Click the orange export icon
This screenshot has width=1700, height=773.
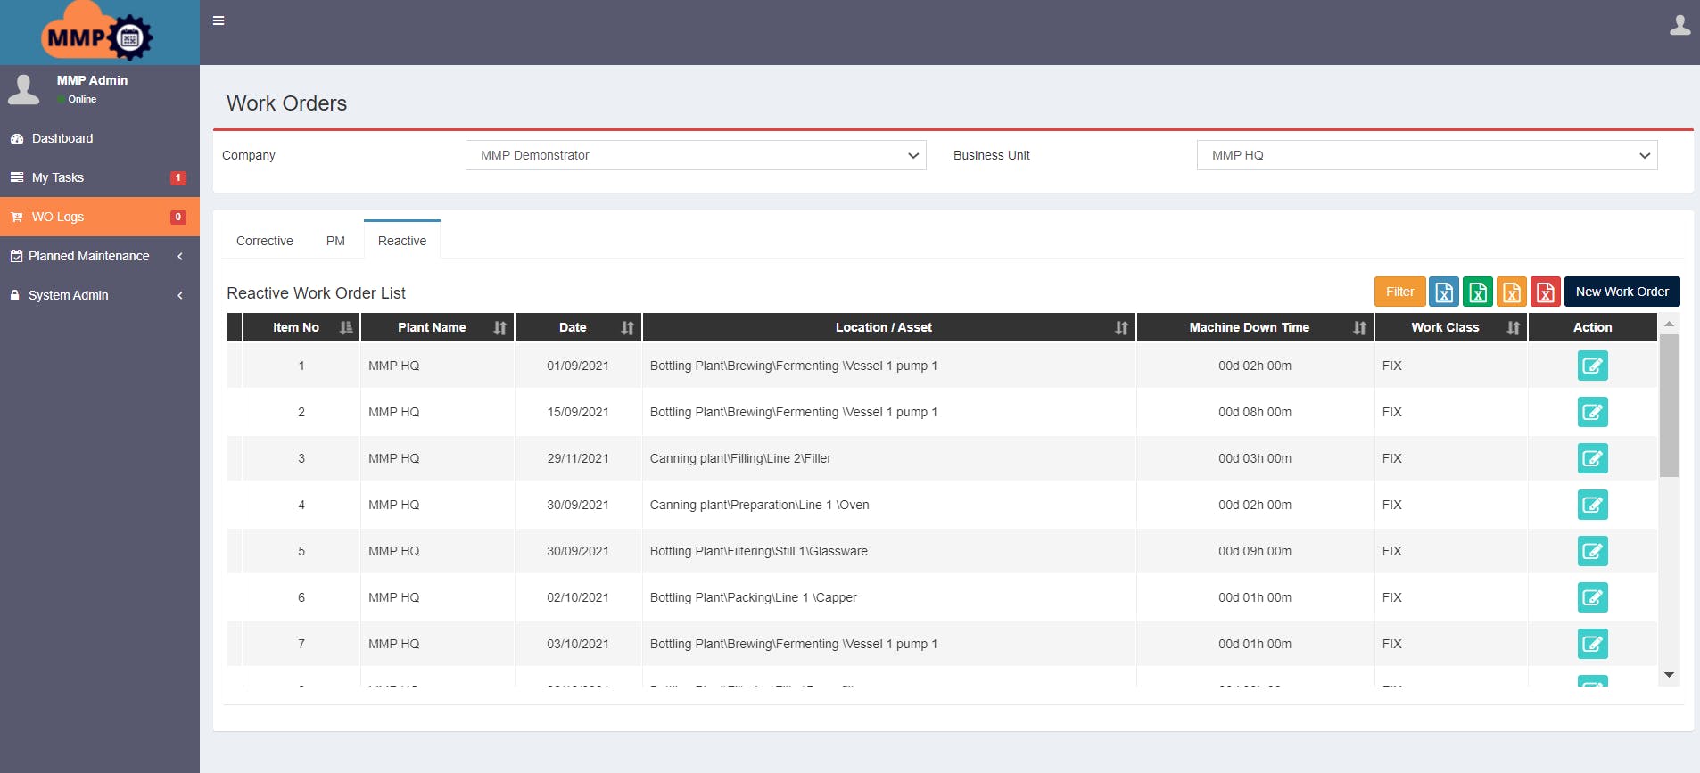point(1512,292)
